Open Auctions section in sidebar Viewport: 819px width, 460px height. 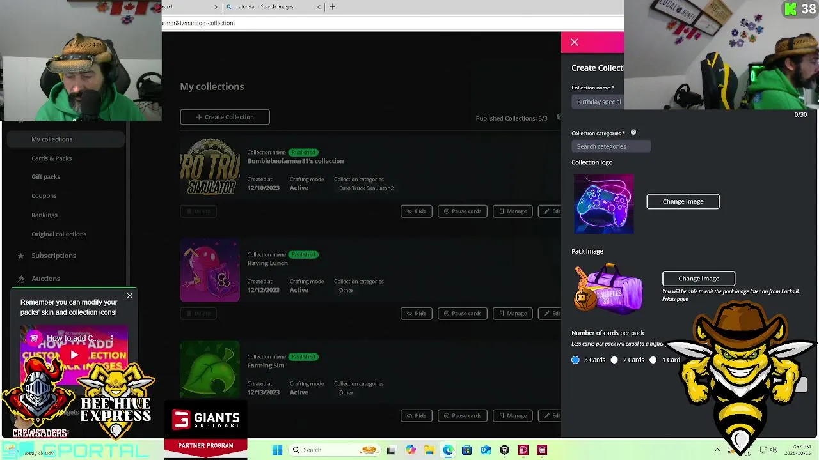[x=45, y=279]
